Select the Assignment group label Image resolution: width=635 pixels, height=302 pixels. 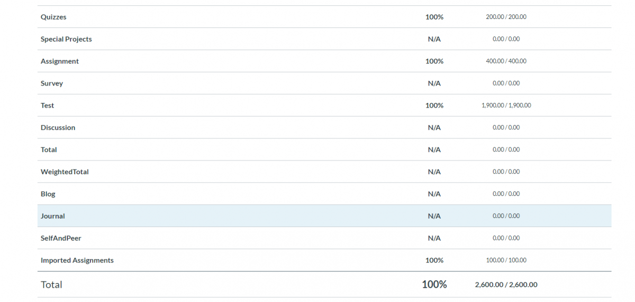coord(60,61)
